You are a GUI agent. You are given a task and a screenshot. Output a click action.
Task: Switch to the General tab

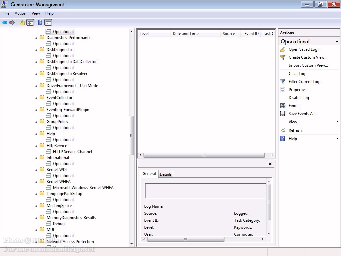click(149, 173)
